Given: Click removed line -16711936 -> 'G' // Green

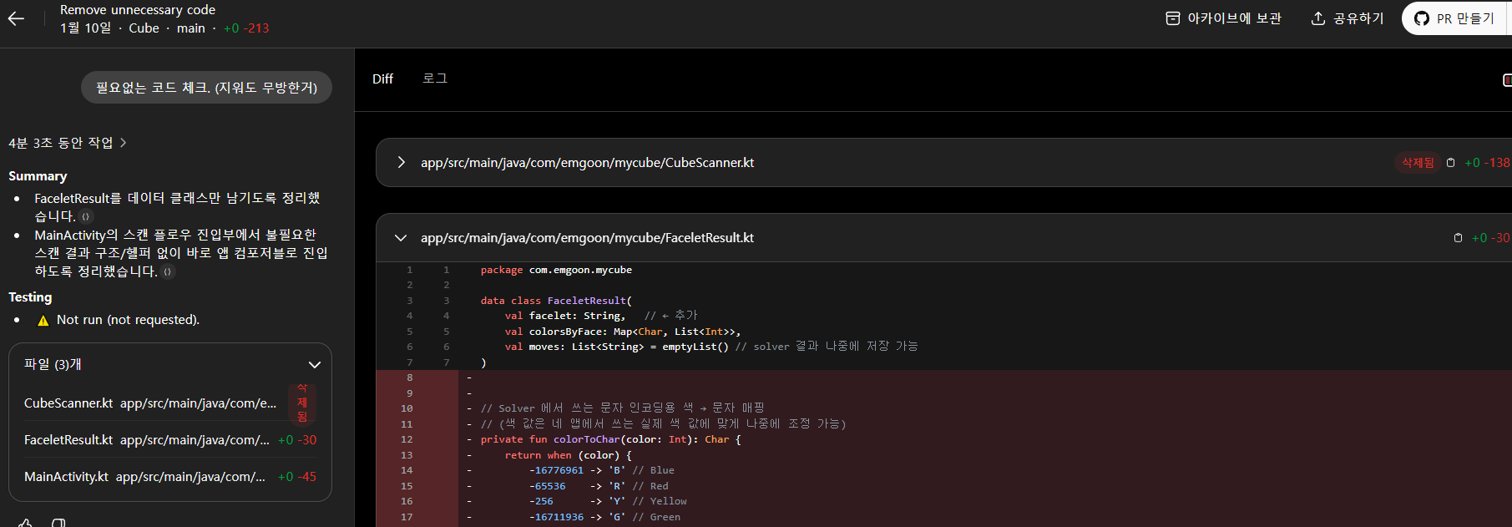Looking at the screenshot, I should [x=604, y=517].
